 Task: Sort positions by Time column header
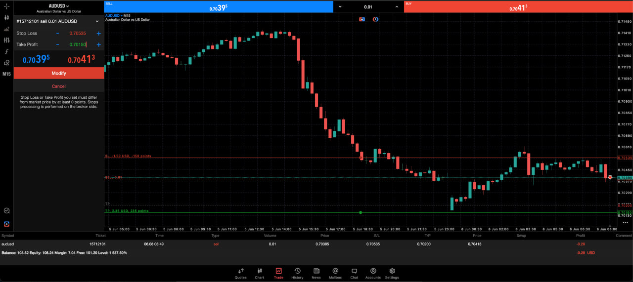[159, 236]
